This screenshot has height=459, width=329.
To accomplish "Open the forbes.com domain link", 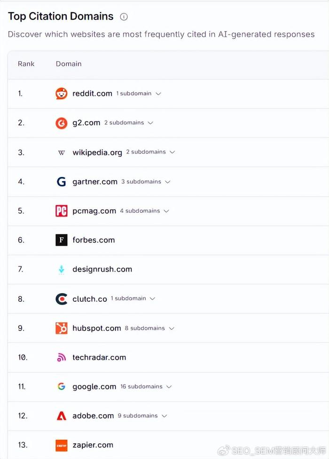I will pyautogui.click(x=94, y=240).
